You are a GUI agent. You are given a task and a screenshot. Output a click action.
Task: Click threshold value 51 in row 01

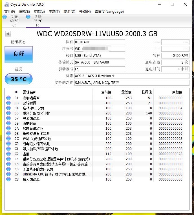tap(150, 98)
